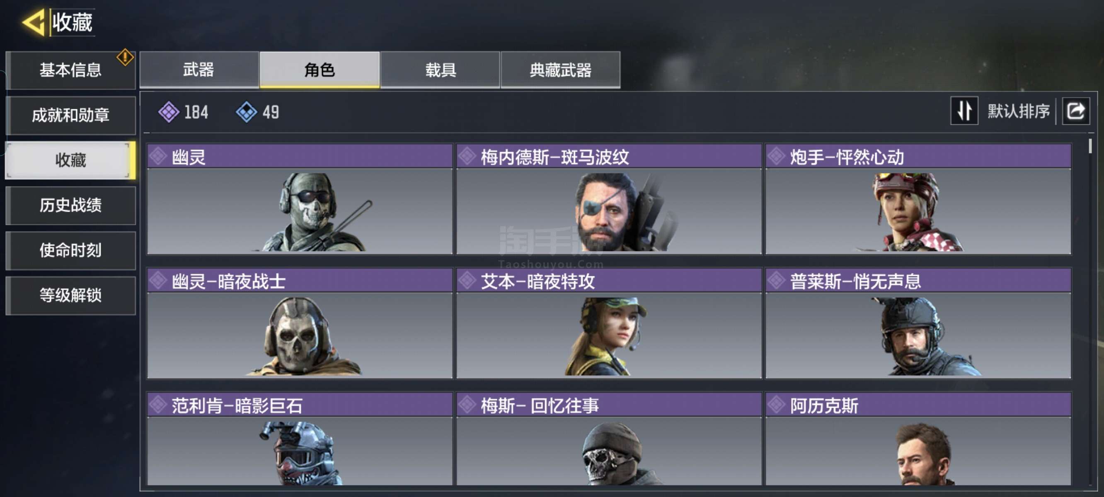Switch to the 武器 tab
The image size is (1104, 497).
point(199,70)
